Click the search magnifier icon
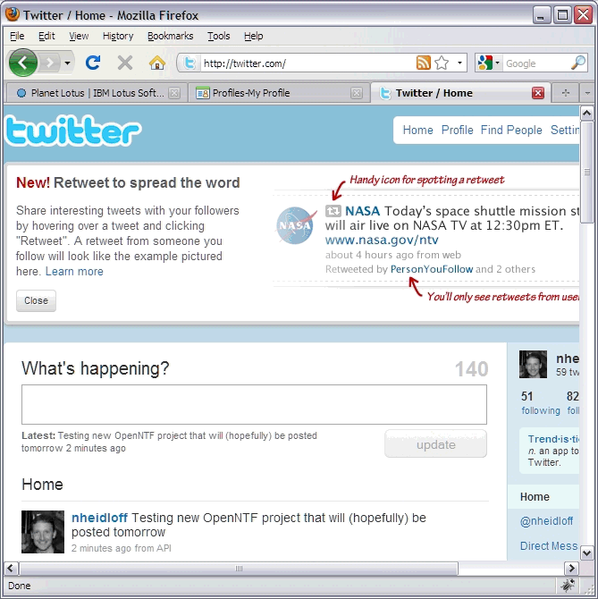The height and width of the screenshot is (599, 598). click(x=578, y=63)
